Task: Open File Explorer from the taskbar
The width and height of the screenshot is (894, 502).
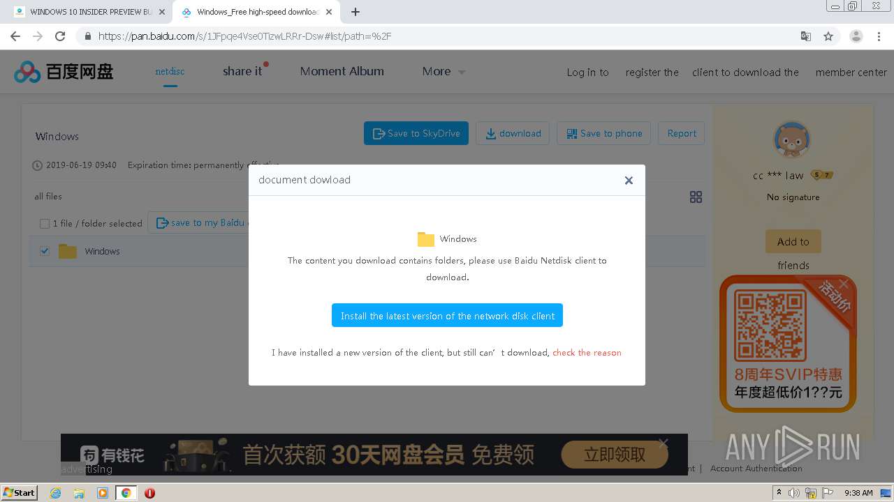Action: pos(79,493)
